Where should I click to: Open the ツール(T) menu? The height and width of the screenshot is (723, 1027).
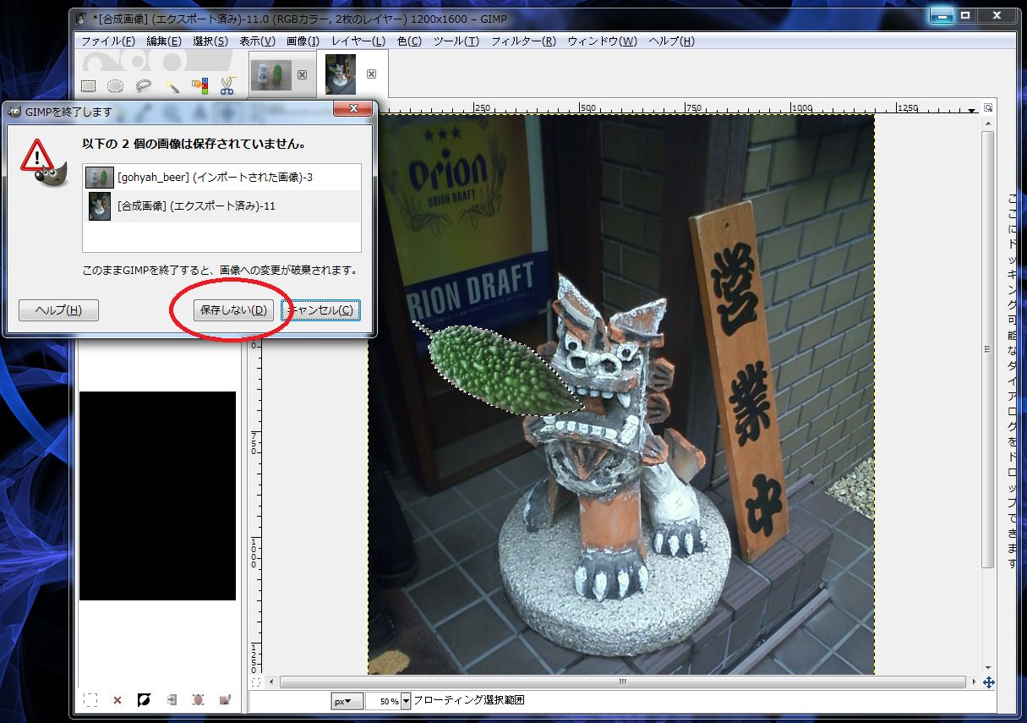coord(456,41)
